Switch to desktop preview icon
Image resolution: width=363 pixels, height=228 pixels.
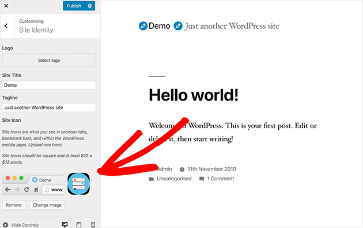click(65, 225)
